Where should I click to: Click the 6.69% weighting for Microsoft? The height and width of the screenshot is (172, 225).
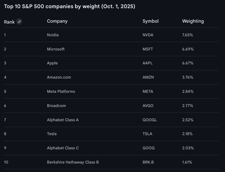click(188, 49)
